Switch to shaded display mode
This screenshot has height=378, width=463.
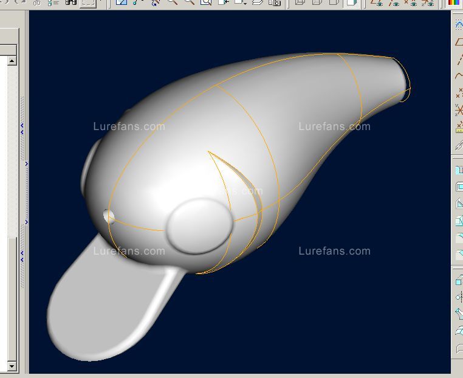[351, 2]
